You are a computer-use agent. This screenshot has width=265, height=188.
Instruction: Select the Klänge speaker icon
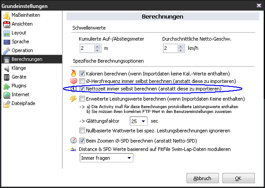(x=7, y=68)
